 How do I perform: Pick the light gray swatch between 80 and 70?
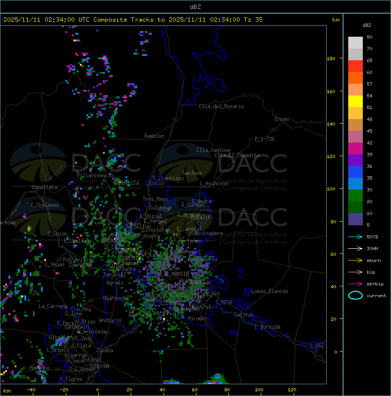[355, 42]
